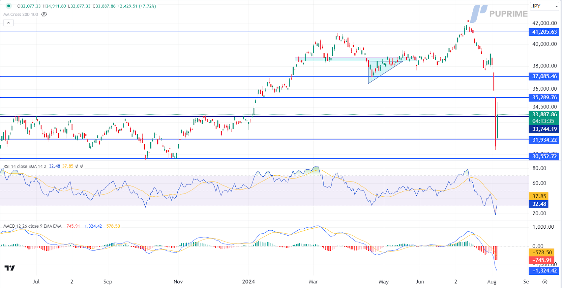Click the blue -1,324.42 MACD axis label
Viewport: 562px width, 288px height.
point(544,271)
